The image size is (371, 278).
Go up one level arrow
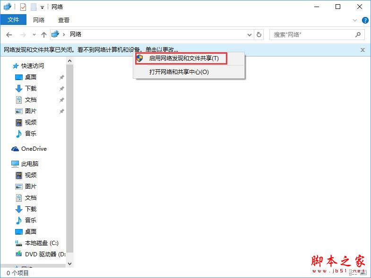(x=44, y=35)
